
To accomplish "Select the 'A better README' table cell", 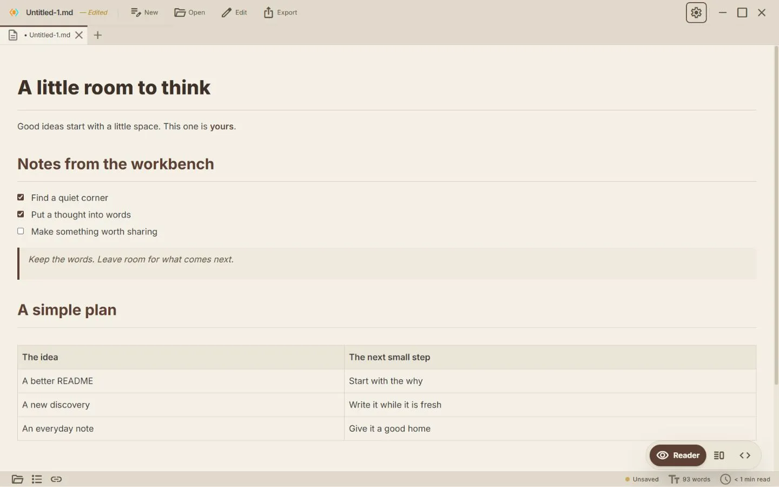I will pyautogui.click(x=181, y=381).
